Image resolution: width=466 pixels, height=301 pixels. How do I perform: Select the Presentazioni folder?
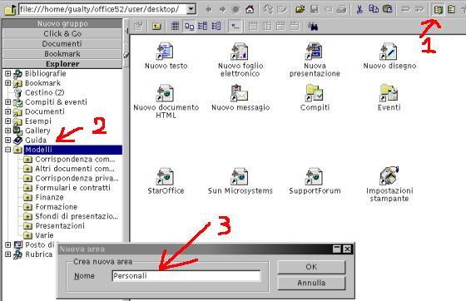[x=60, y=225]
